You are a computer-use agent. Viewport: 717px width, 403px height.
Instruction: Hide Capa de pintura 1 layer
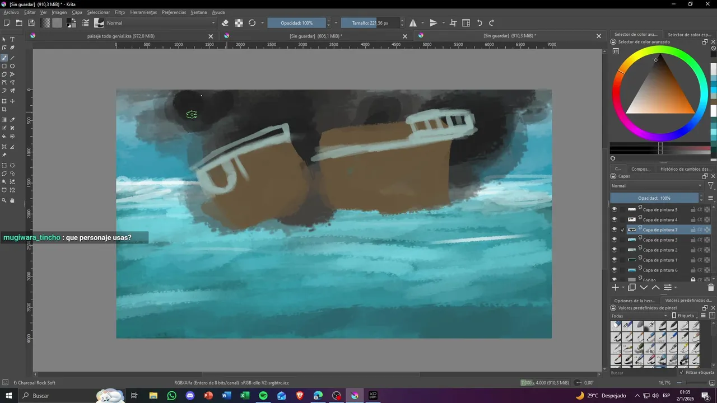614,260
